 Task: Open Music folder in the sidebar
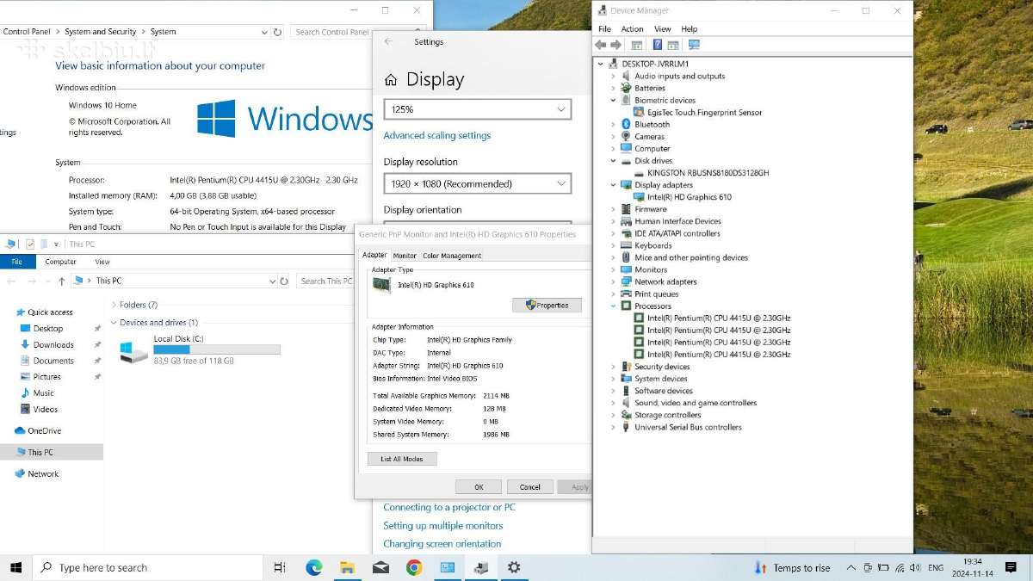43,392
